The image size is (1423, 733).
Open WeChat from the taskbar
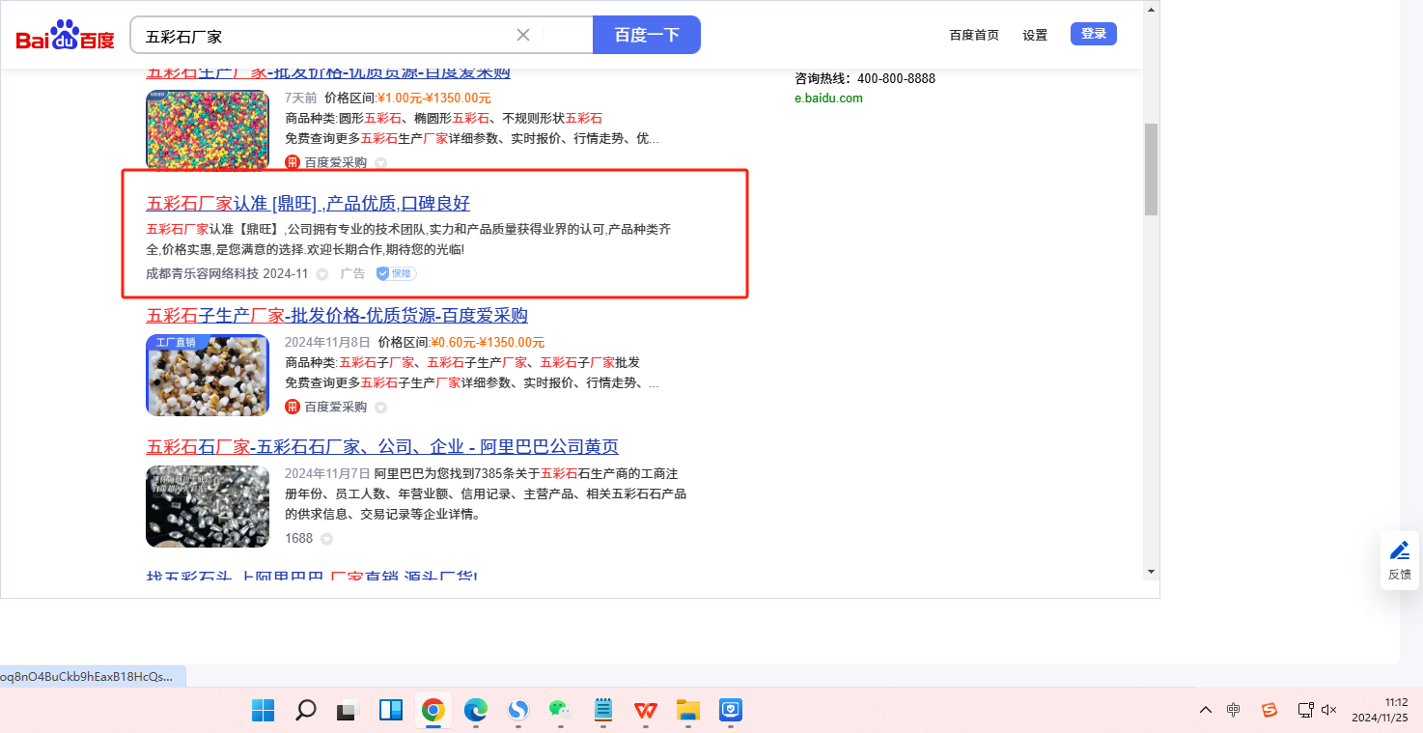coord(560,711)
